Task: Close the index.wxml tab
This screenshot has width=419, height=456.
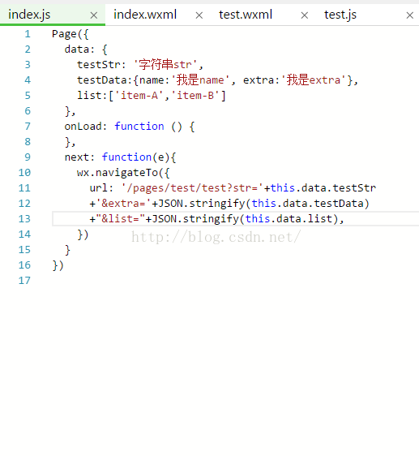Action: 199,15
